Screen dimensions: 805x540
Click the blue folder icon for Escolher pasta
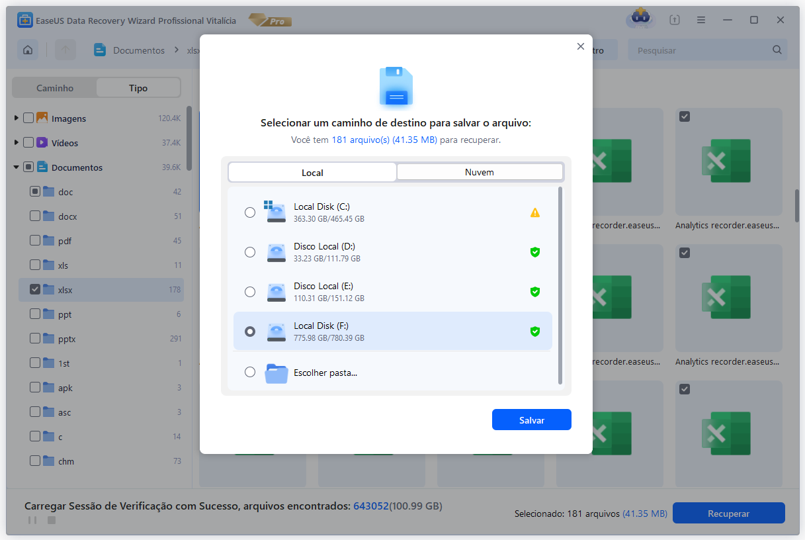(x=276, y=373)
